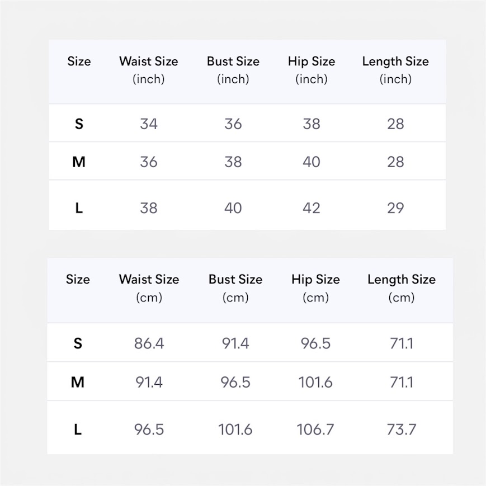Image resolution: width=486 pixels, height=486 pixels.
Task: Click the L row label in cm table
Action: 78,430
